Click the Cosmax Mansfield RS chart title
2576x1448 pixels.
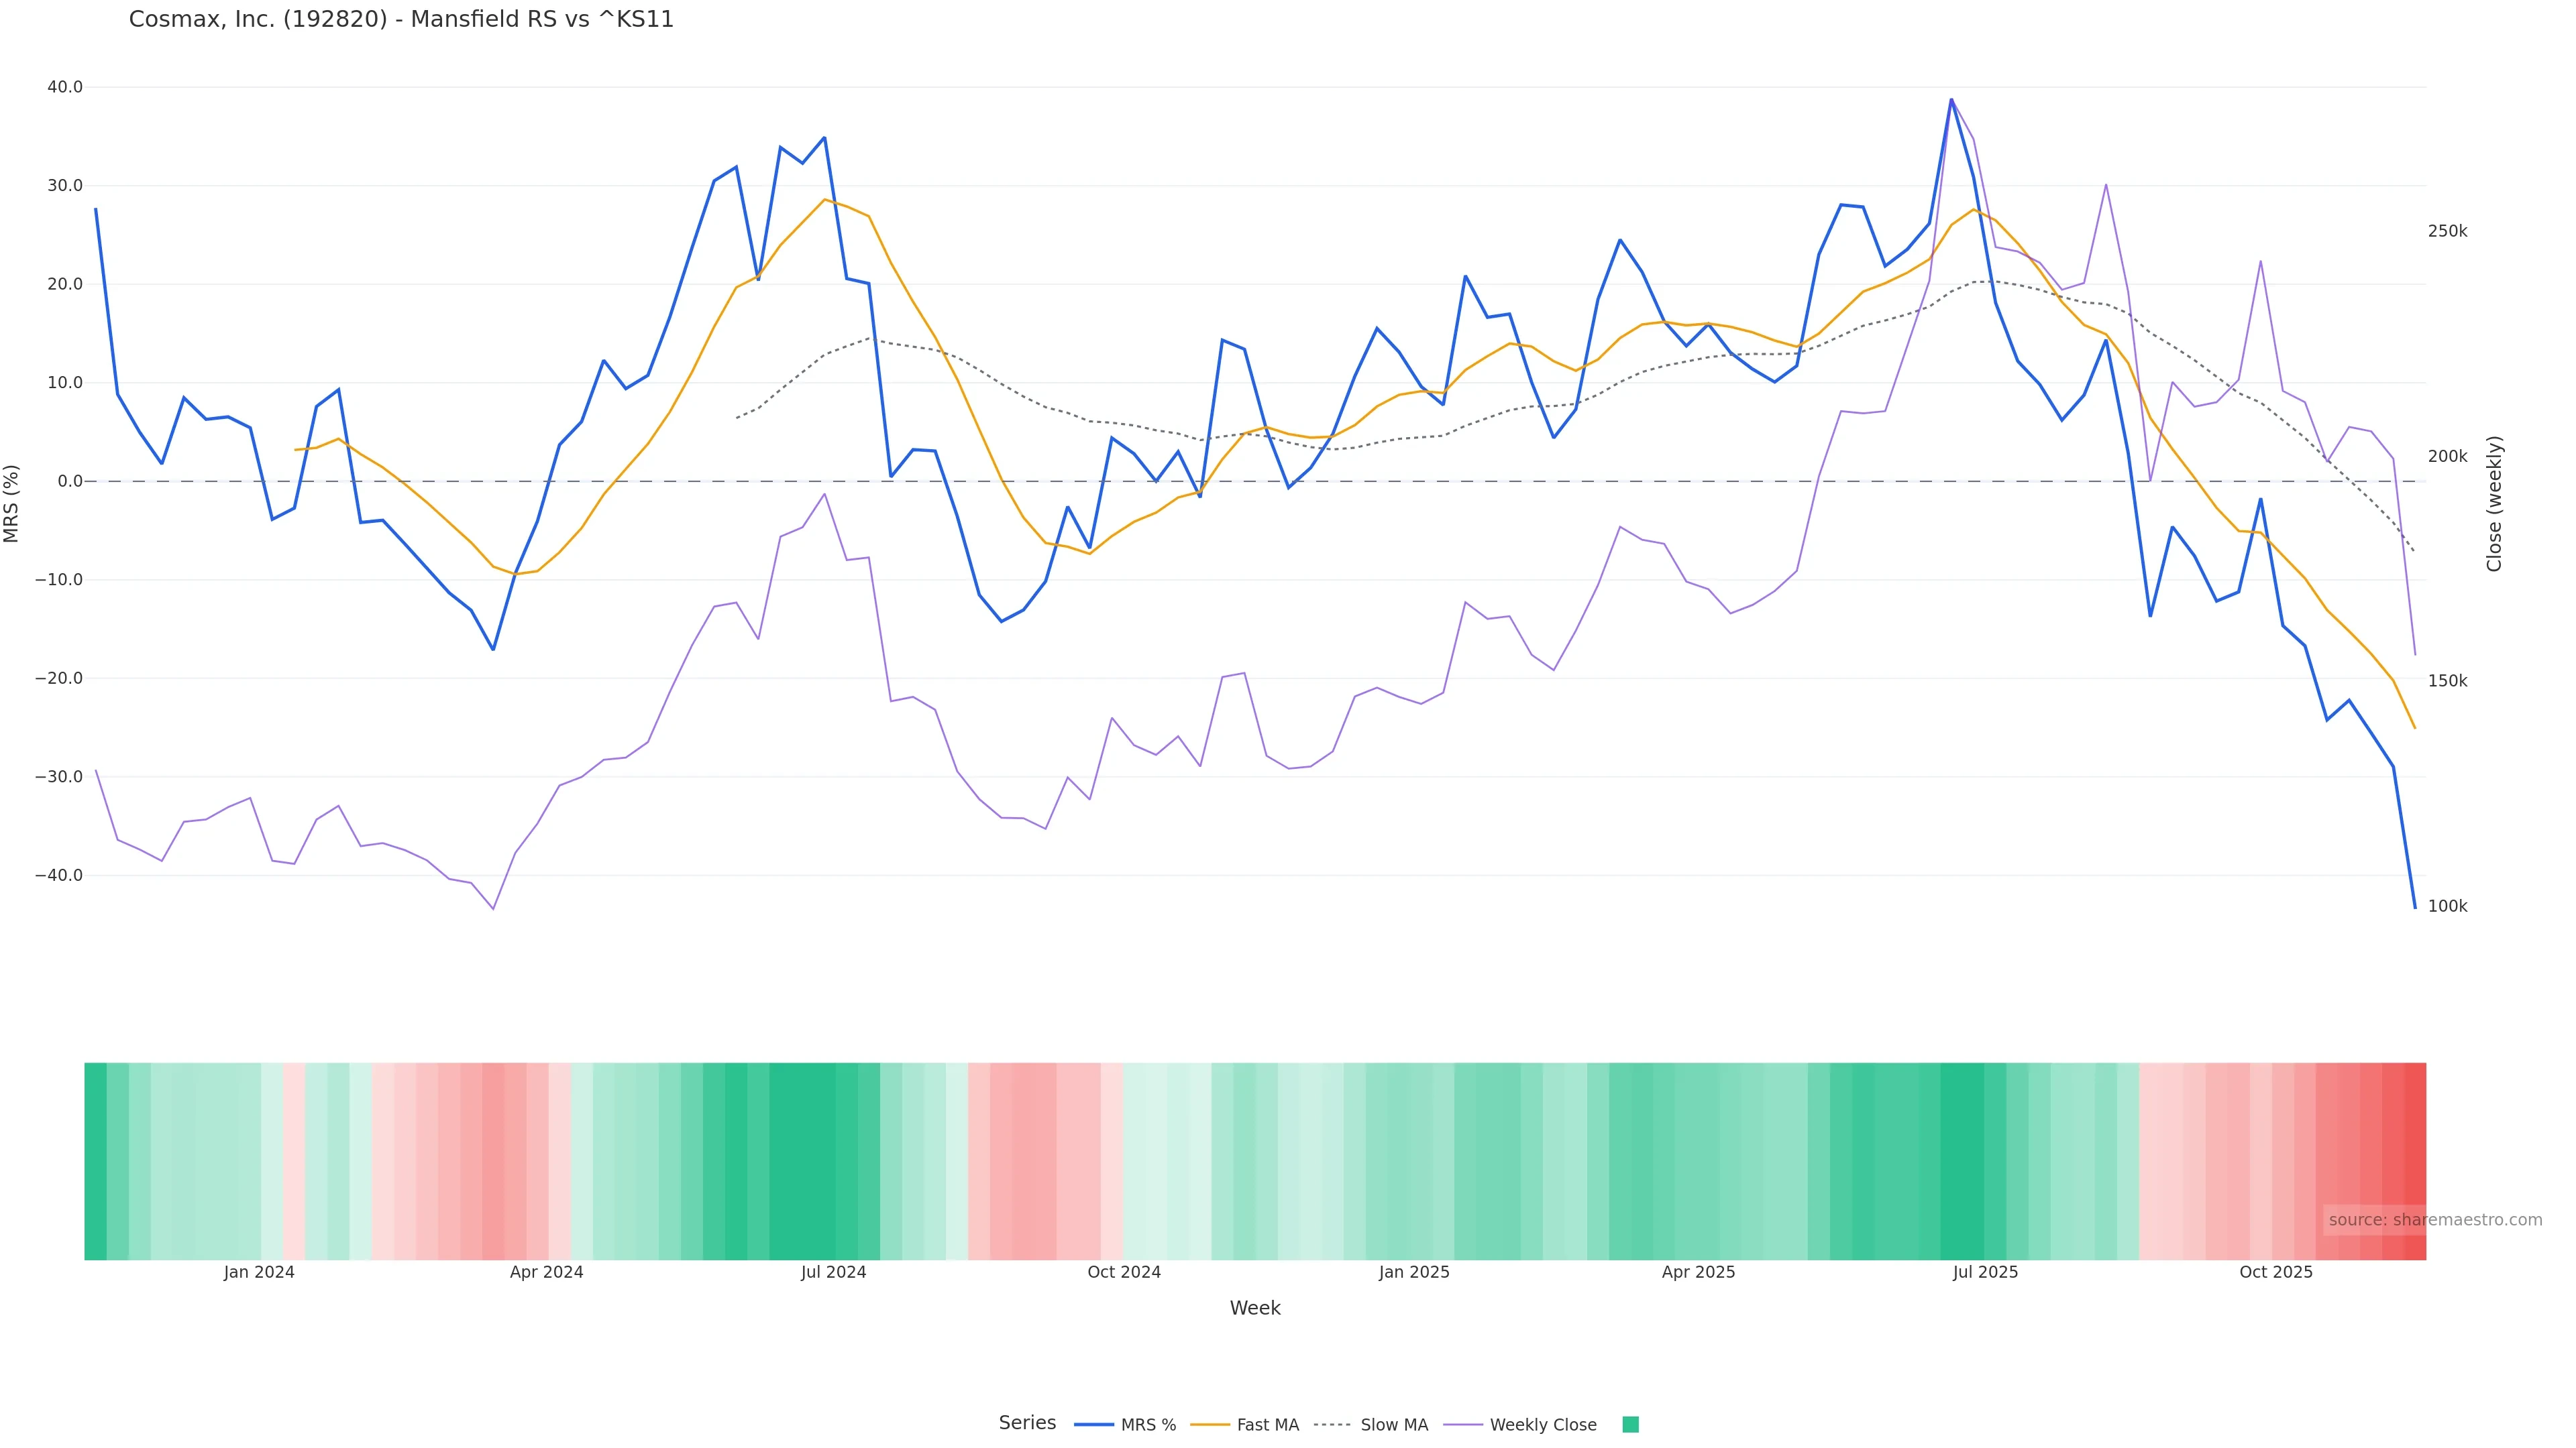click(x=401, y=19)
